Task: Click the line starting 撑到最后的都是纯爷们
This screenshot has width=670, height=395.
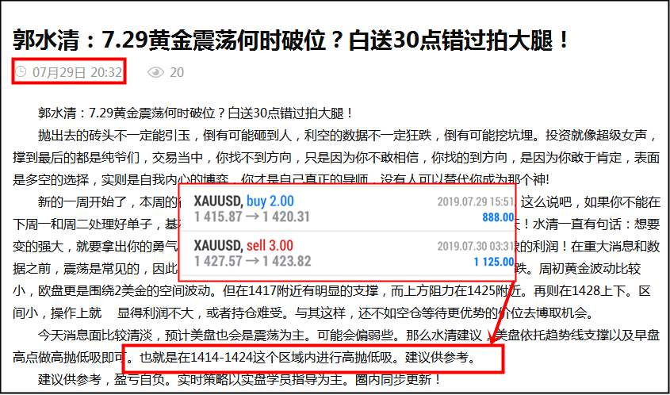Action: pyautogui.click(x=336, y=158)
